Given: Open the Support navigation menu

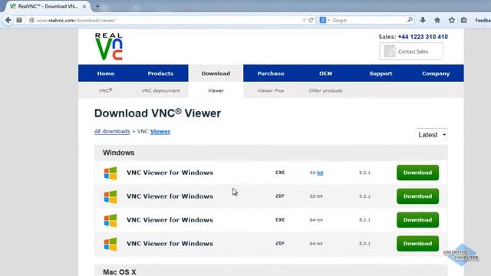Looking at the screenshot, I should pos(381,74).
